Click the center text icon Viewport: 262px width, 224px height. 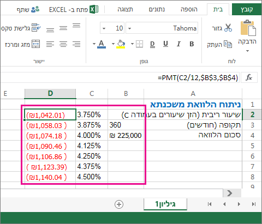click(x=63, y=44)
